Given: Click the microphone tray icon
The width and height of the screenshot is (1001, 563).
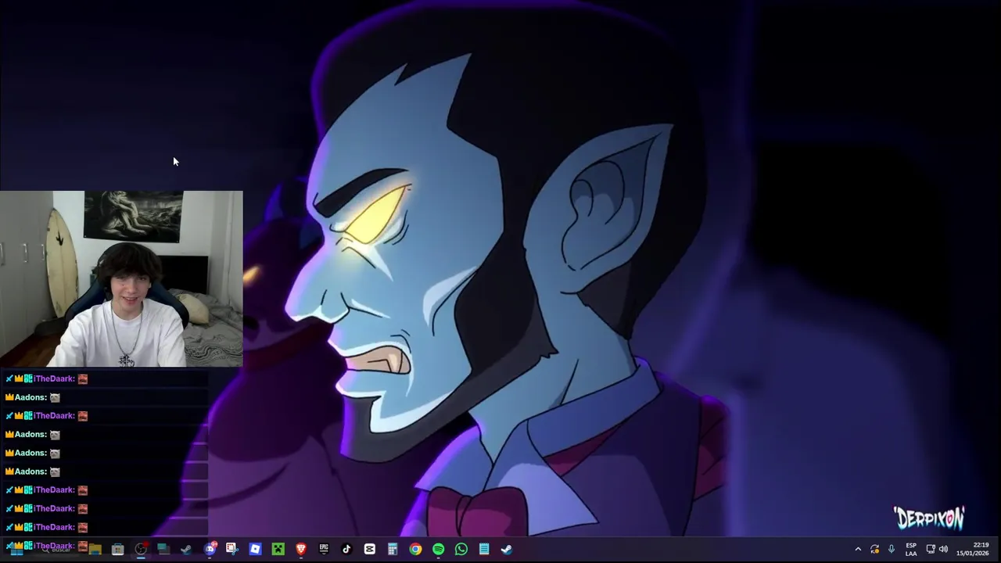Looking at the screenshot, I should (x=891, y=549).
